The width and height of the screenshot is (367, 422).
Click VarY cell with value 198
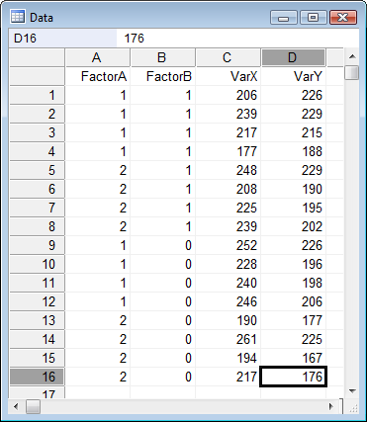coord(294,283)
